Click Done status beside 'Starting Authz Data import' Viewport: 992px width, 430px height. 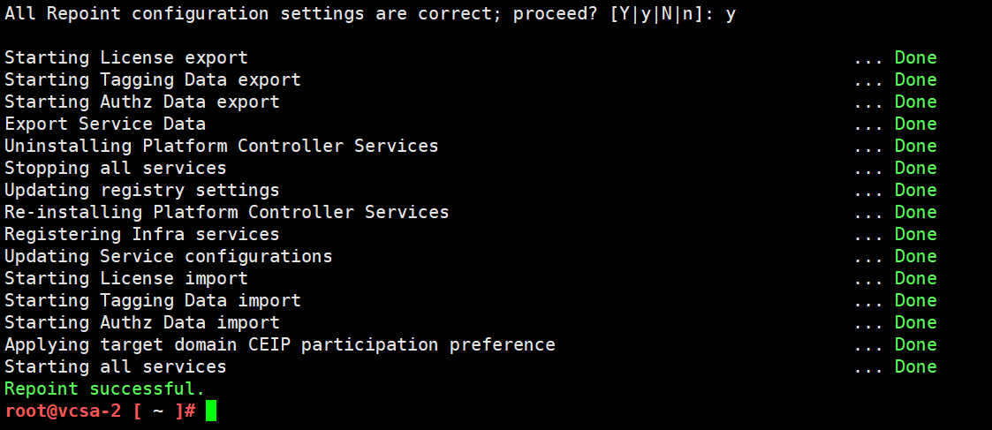pyautogui.click(x=915, y=322)
